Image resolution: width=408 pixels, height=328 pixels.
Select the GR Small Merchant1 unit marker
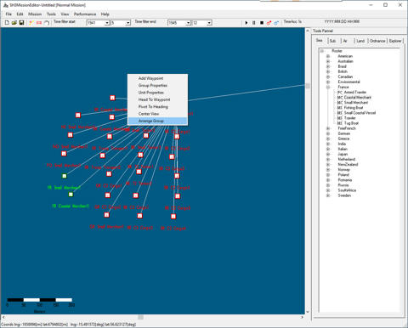coord(106,215)
